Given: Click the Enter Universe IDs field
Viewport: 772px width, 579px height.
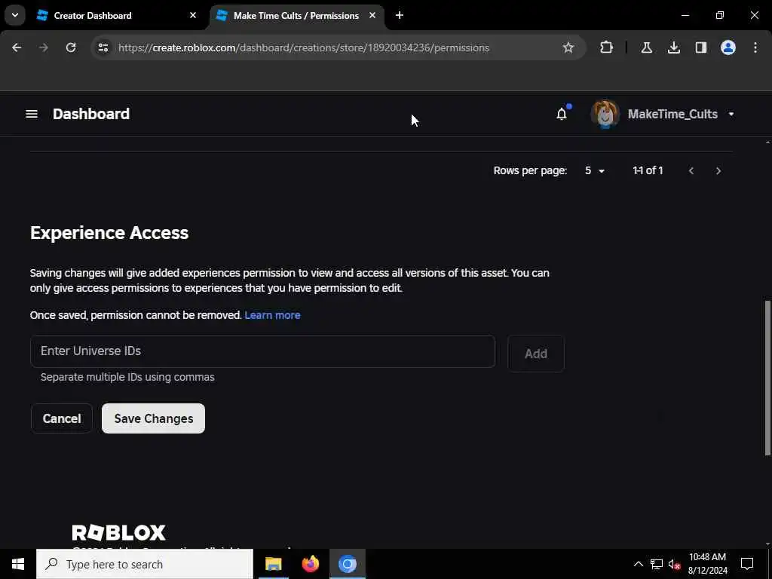Looking at the screenshot, I should pos(262,351).
